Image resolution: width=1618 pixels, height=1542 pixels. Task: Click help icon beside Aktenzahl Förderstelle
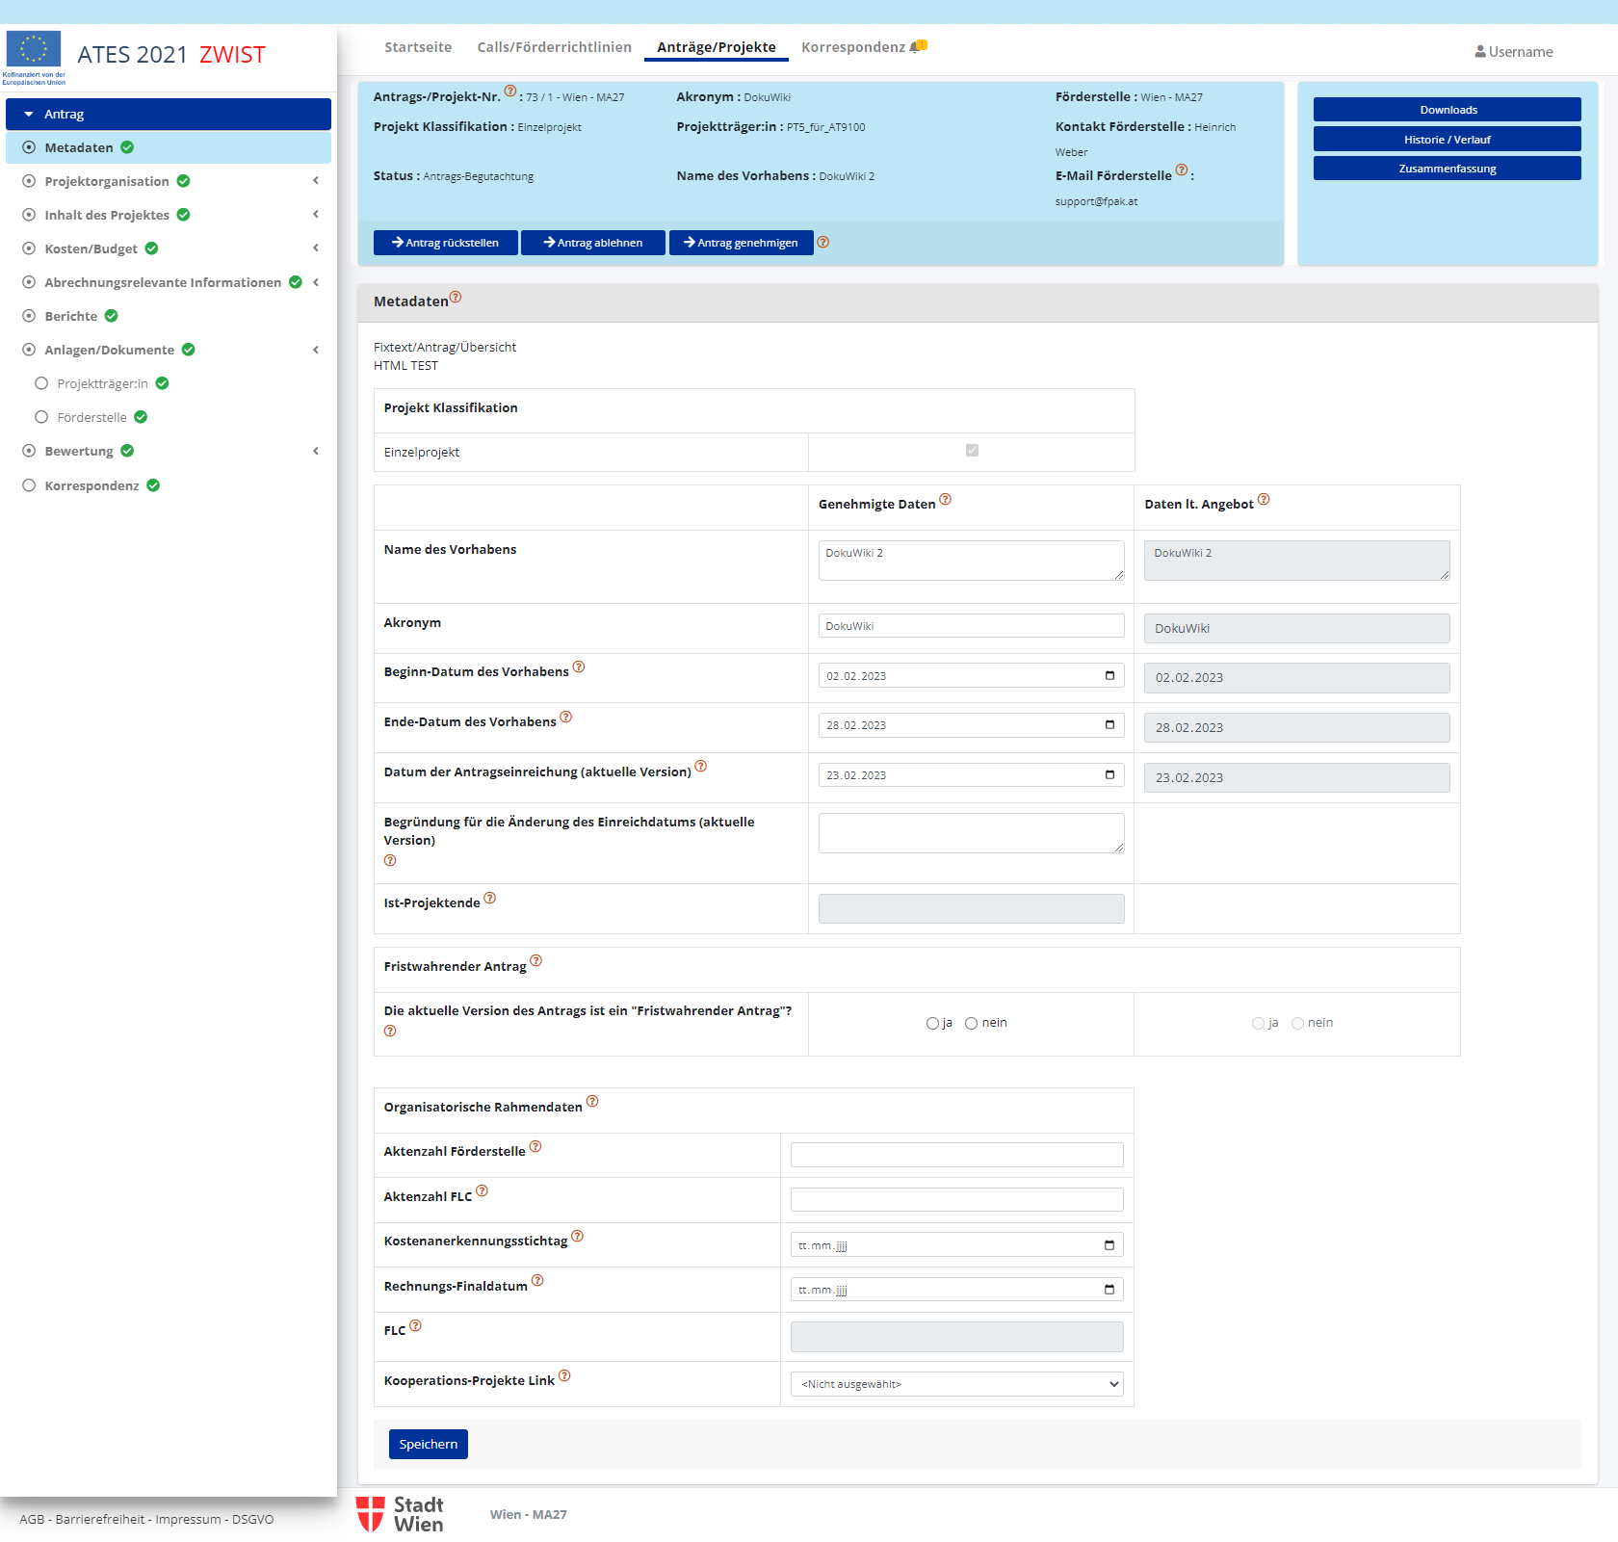point(535,1146)
